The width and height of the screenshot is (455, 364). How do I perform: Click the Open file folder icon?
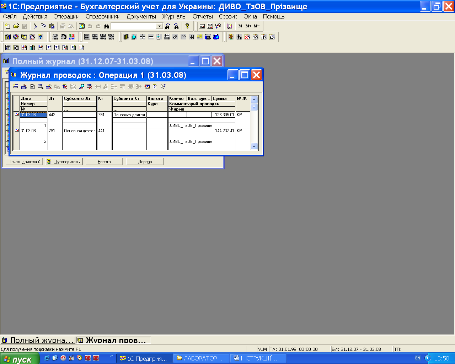[16, 26]
